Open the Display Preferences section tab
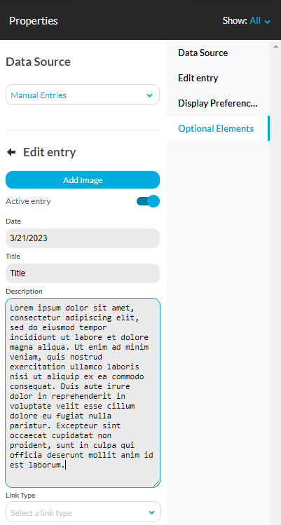 218,103
